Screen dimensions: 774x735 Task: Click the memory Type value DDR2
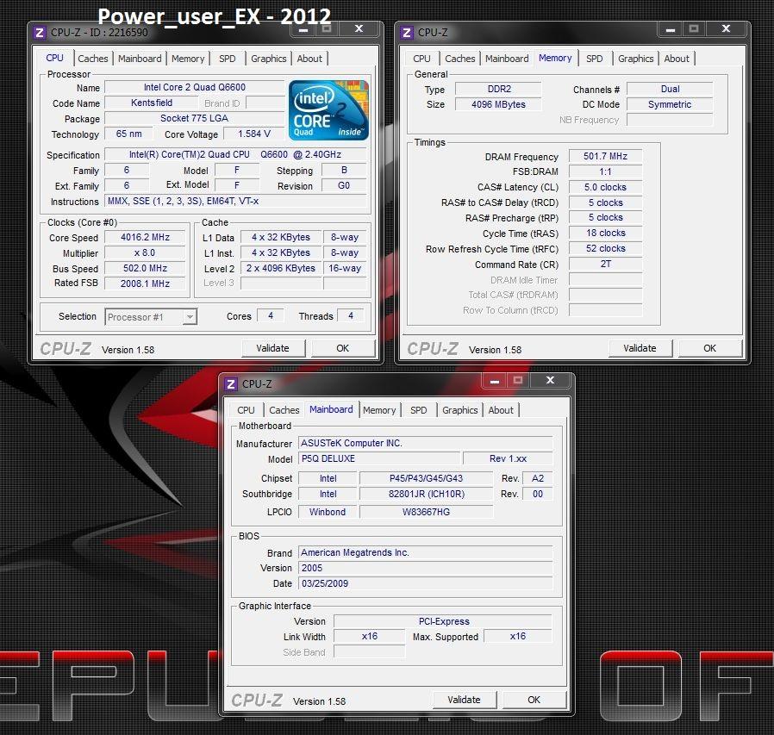[x=498, y=90]
